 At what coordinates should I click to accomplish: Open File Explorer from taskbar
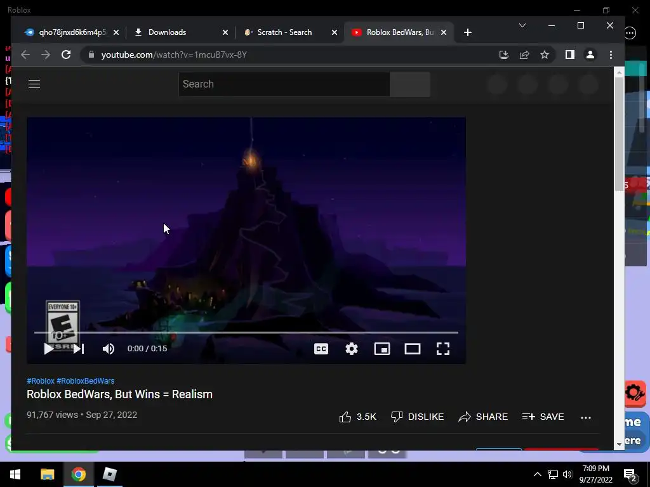point(47,474)
